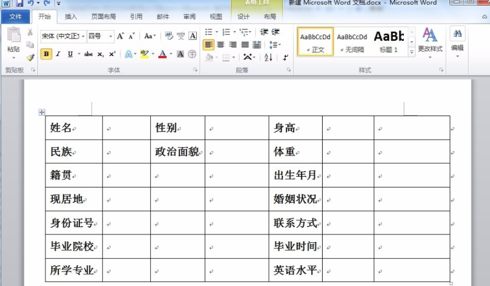Click the Decrease Indent icon

coord(264,32)
